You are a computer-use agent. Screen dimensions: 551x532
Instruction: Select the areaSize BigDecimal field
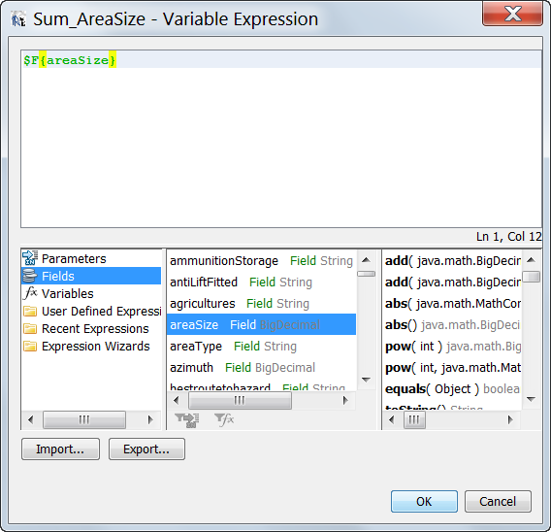tap(261, 324)
